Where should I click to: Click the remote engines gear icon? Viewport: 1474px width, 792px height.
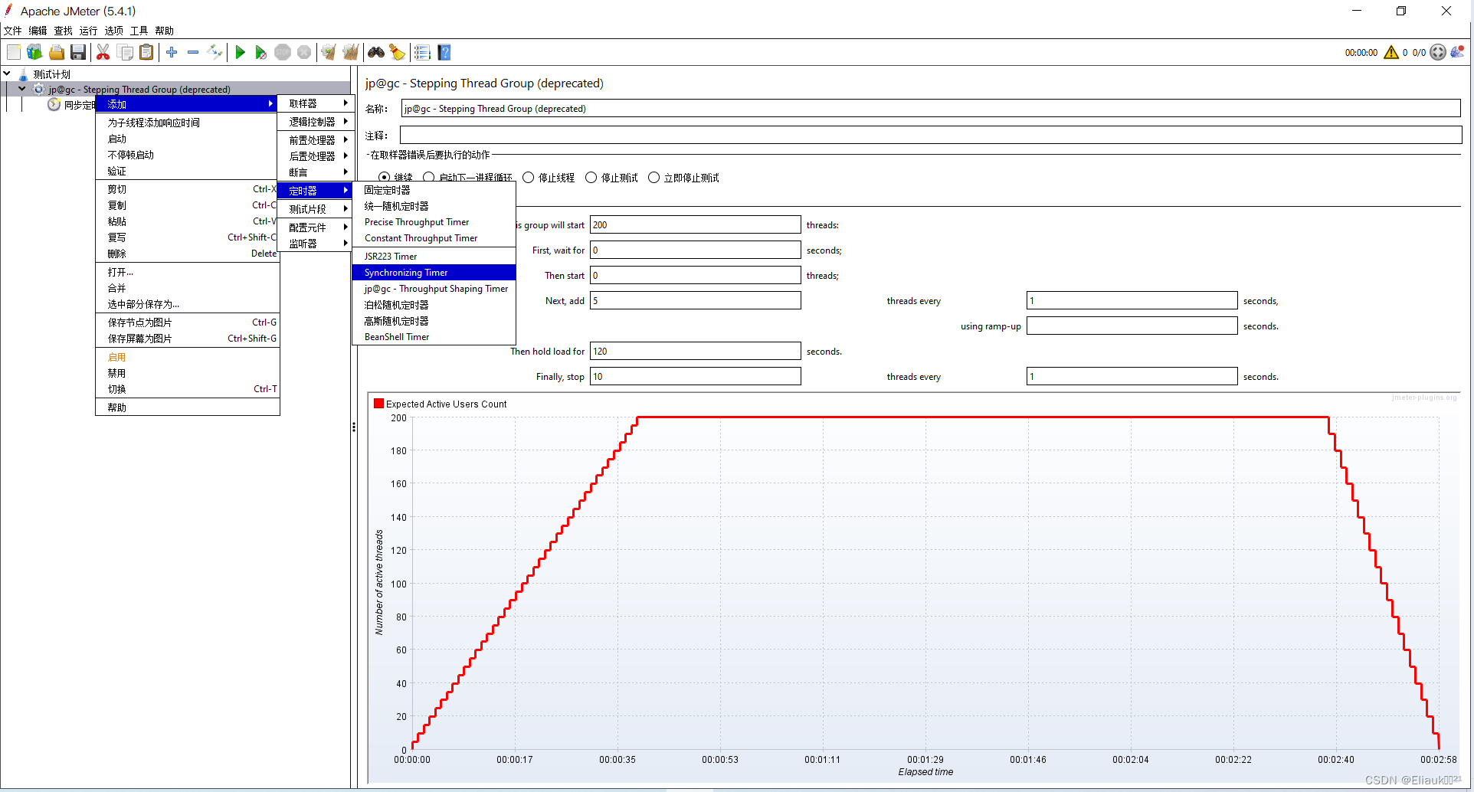1438,52
